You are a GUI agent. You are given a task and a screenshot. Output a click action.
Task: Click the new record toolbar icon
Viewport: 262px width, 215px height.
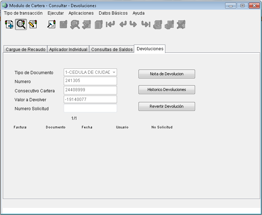[9, 24]
